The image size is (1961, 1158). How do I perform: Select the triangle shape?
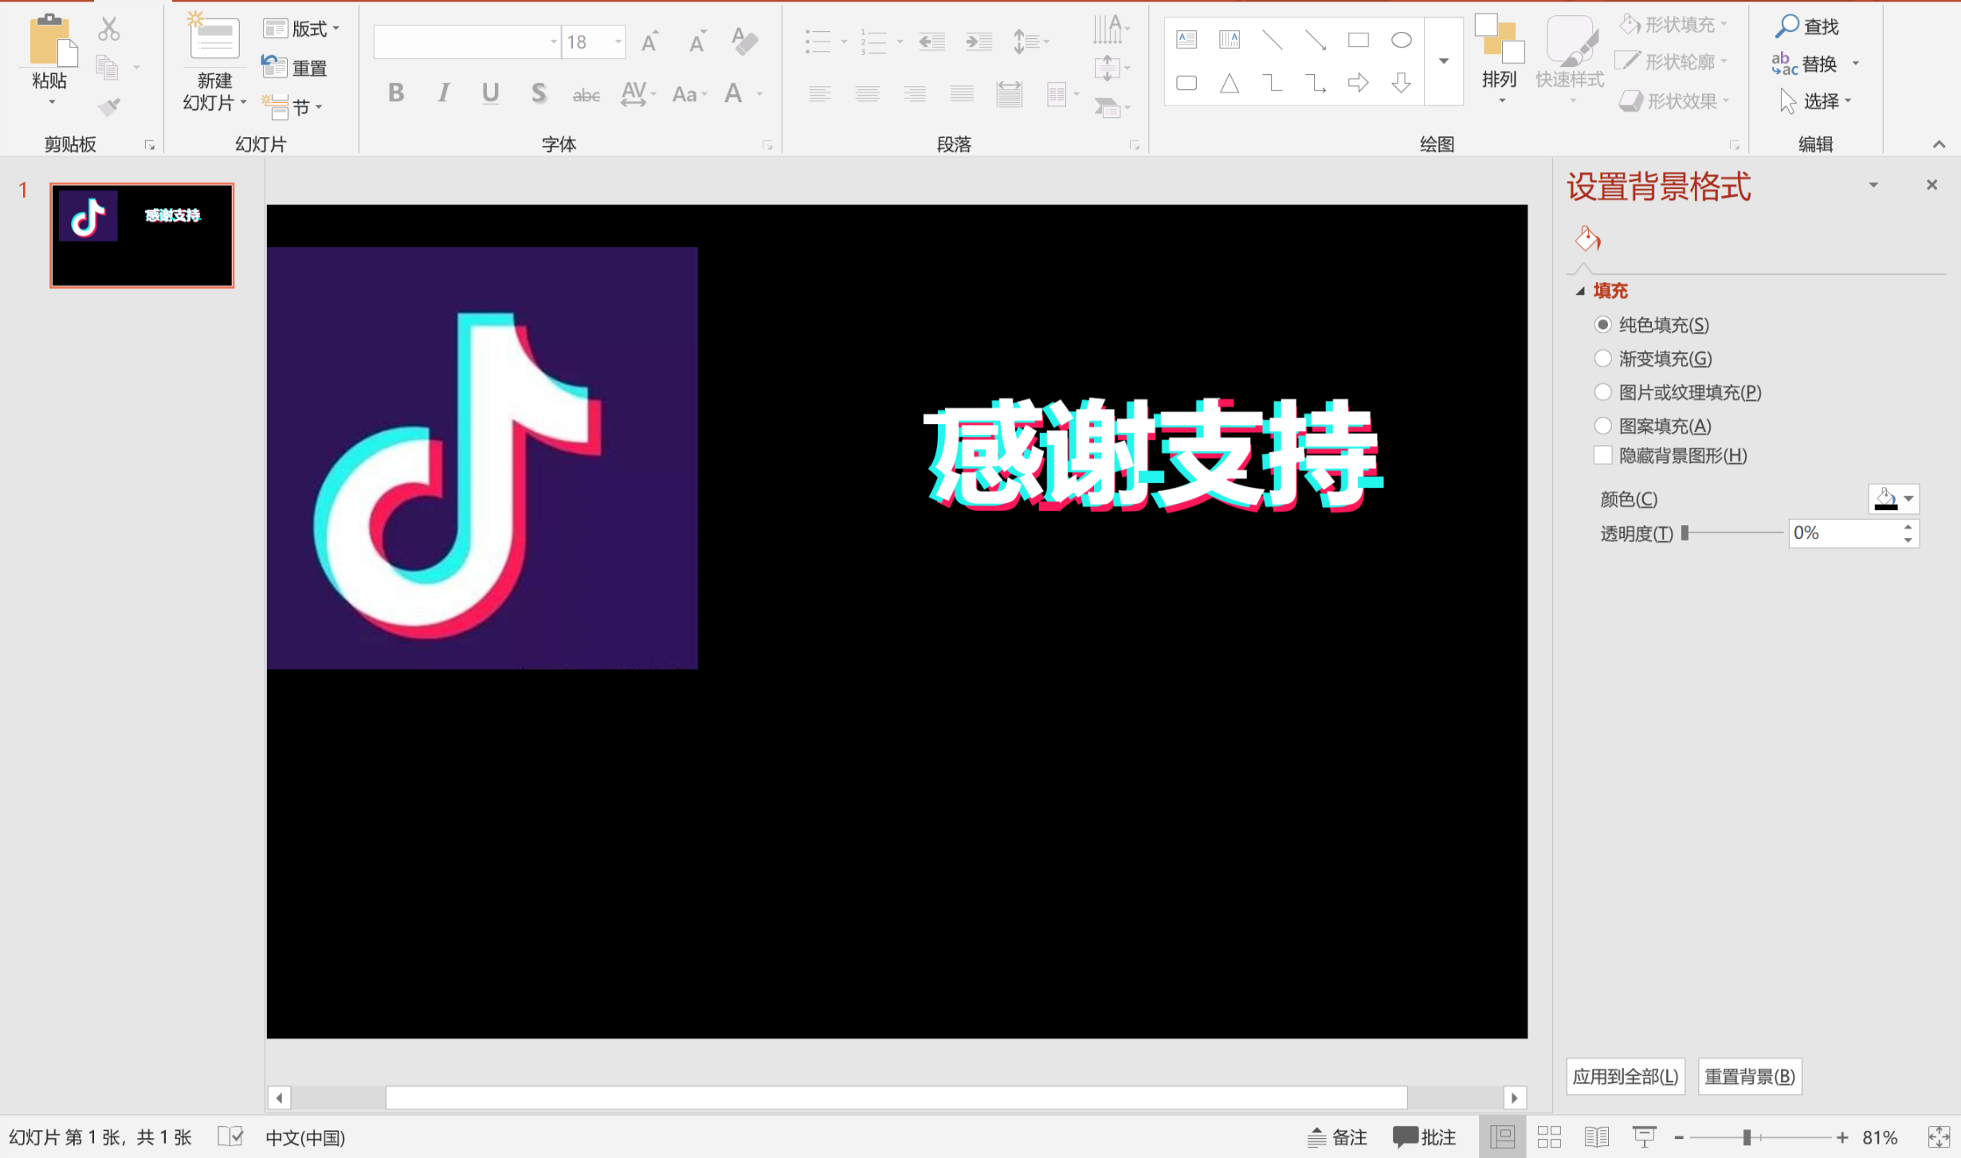coord(1230,83)
